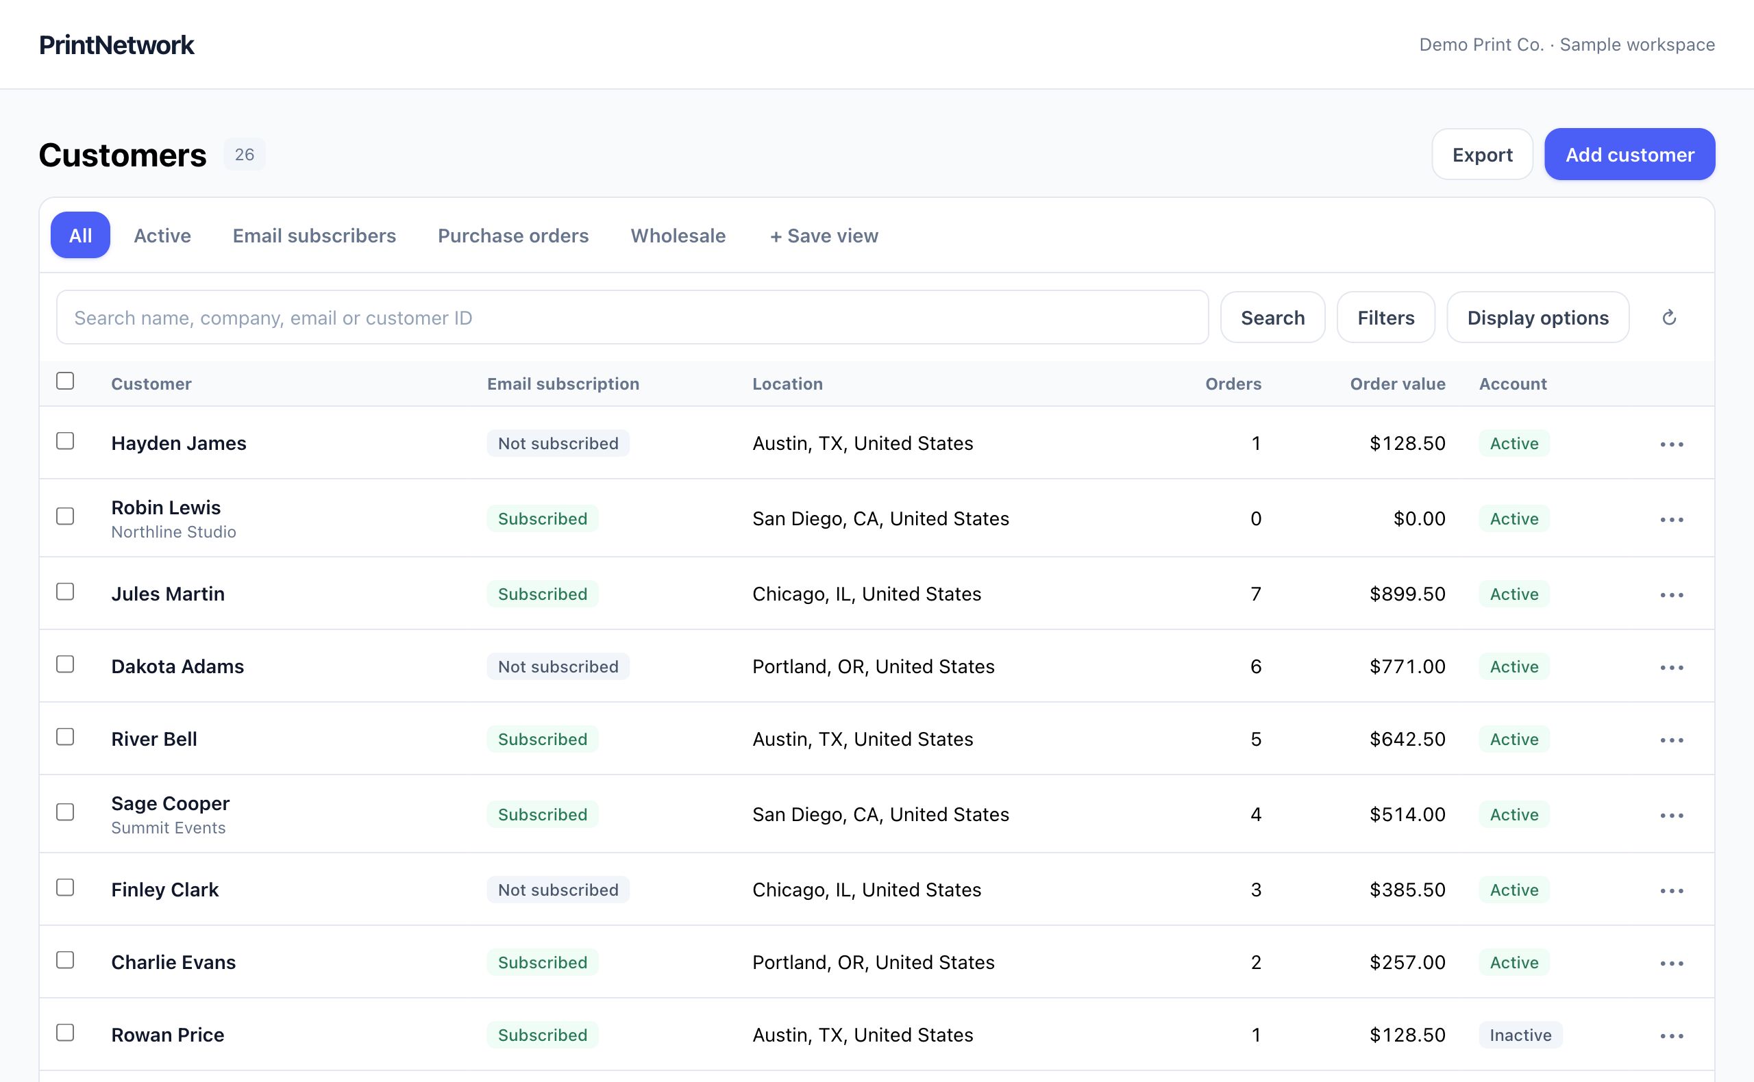Click the Inactive badge for Rowan Price

[1520, 1035]
